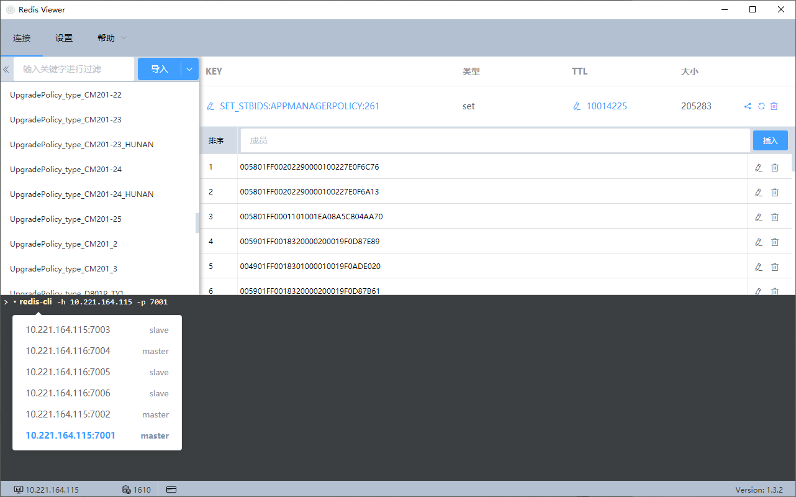Refresh the key with reload icon
Viewport: 796px width, 497px height.
pos(761,106)
